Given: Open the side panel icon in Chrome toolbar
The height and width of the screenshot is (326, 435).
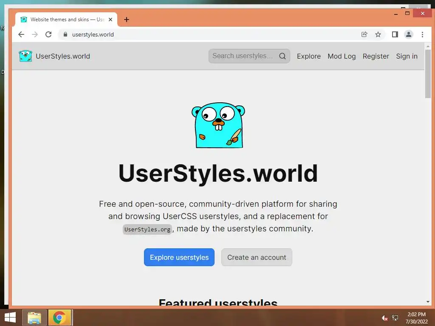Looking at the screenshot, I should pos(395,34).
